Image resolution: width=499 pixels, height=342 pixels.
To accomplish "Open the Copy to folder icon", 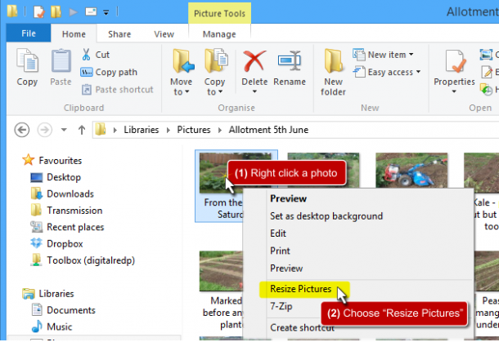I will pyautogui.click(x=216, y=60).
